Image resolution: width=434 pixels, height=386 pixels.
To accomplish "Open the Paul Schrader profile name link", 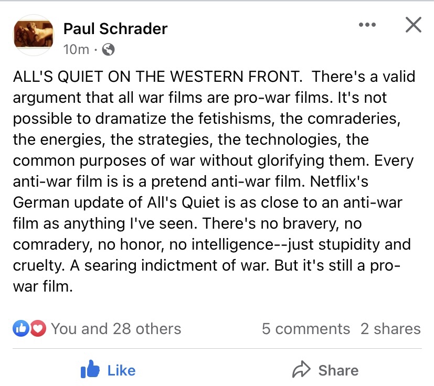I will pyautogui.click(x=115, y=28).
